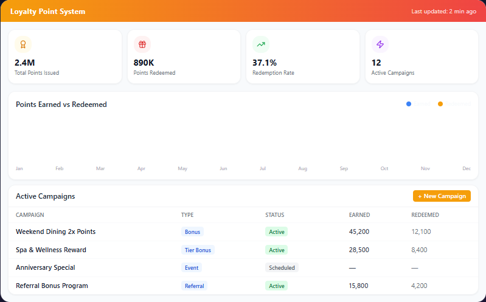Click the Referral type badge
The width and height of the screenshot is (486, 302).
click(x=194, y=286)
